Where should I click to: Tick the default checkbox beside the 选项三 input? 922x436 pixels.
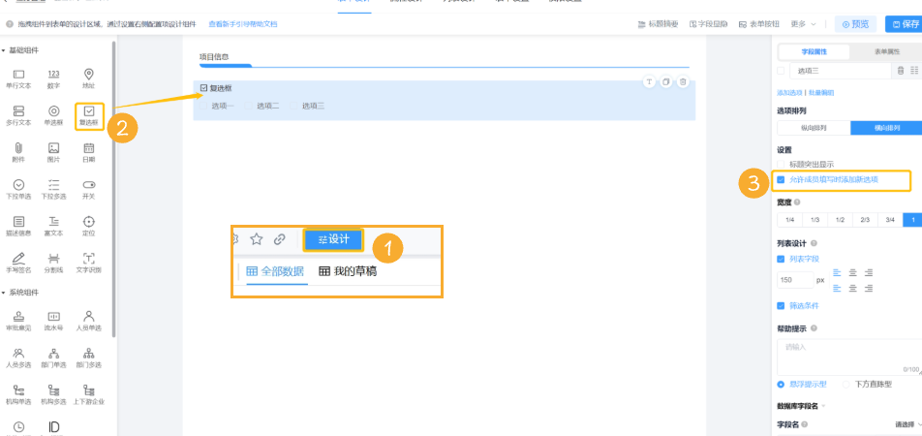pyautogui.click(x=781, y=71)
